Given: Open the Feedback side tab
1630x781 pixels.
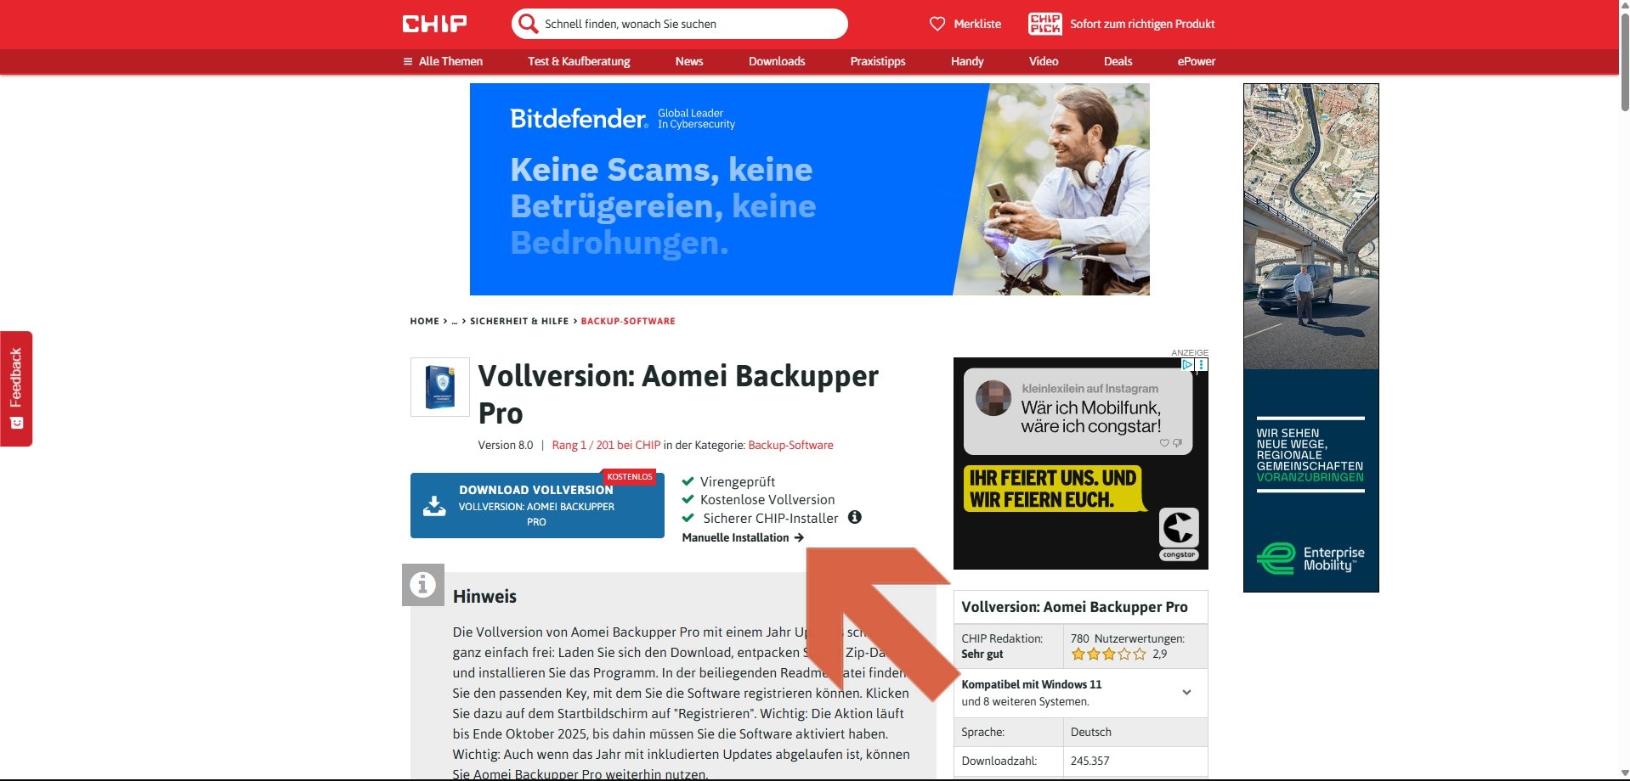Looking at the screenshot, I should click(16, 388).
